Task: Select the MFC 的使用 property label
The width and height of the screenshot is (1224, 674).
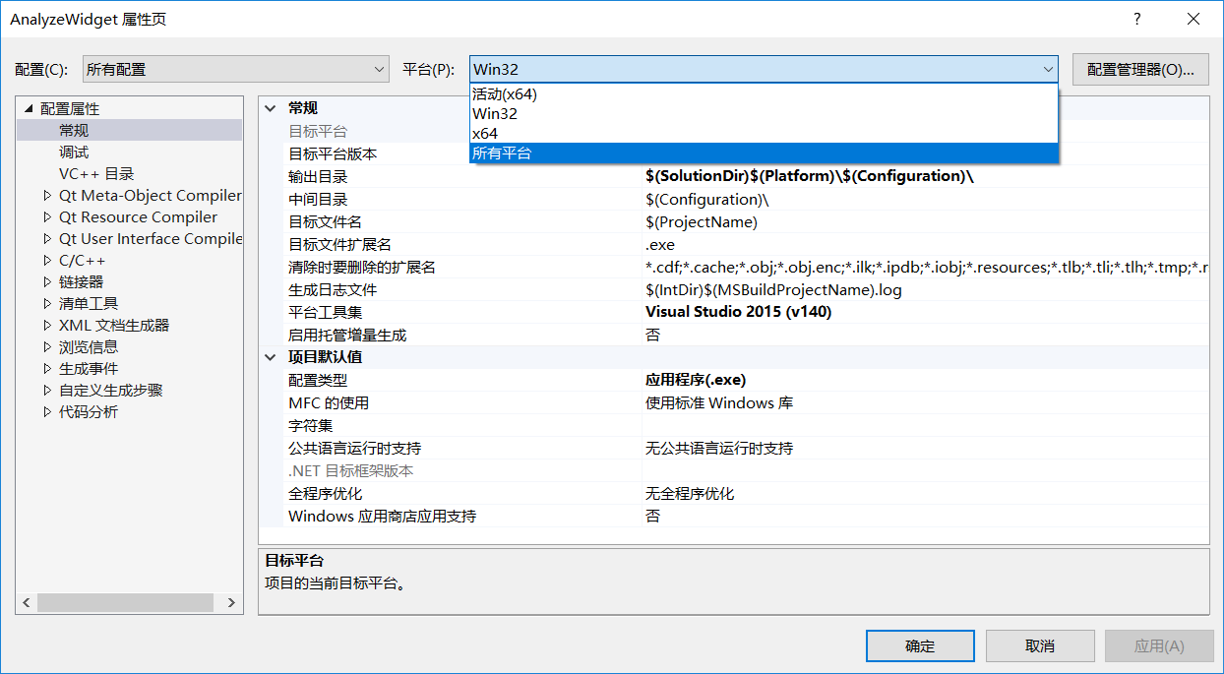Action: click(x=329, y=403)
